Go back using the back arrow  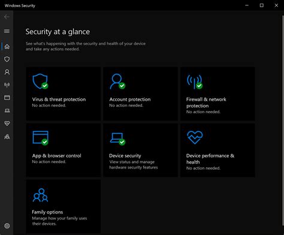click(x=7, y=17)
